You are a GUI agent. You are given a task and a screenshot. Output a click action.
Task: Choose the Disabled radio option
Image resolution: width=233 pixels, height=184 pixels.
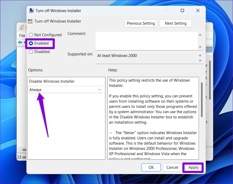click(x=31, y=52)
